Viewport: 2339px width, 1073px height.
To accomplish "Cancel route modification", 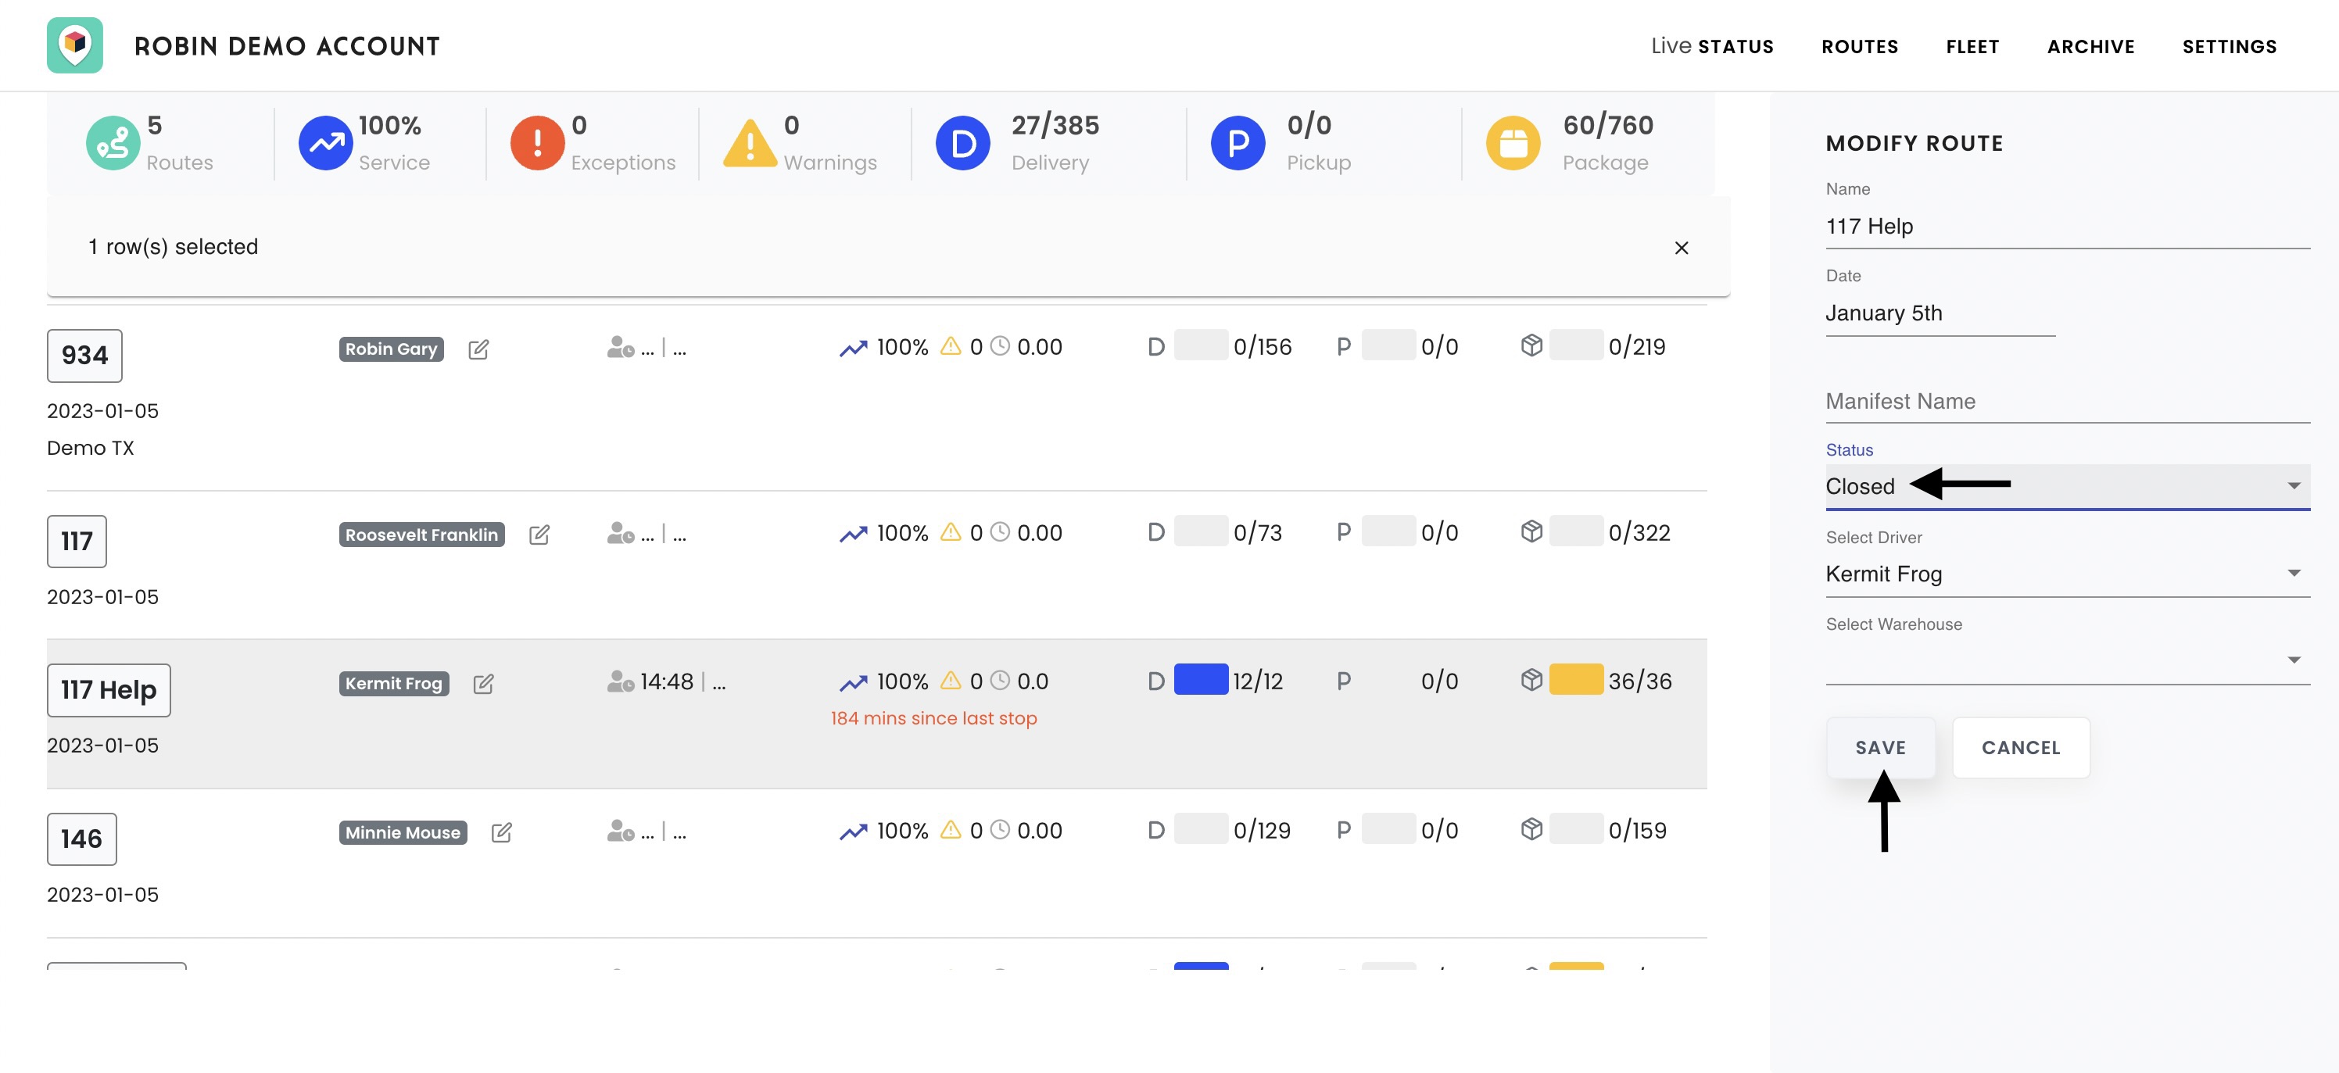I will tap(2020, 748).
